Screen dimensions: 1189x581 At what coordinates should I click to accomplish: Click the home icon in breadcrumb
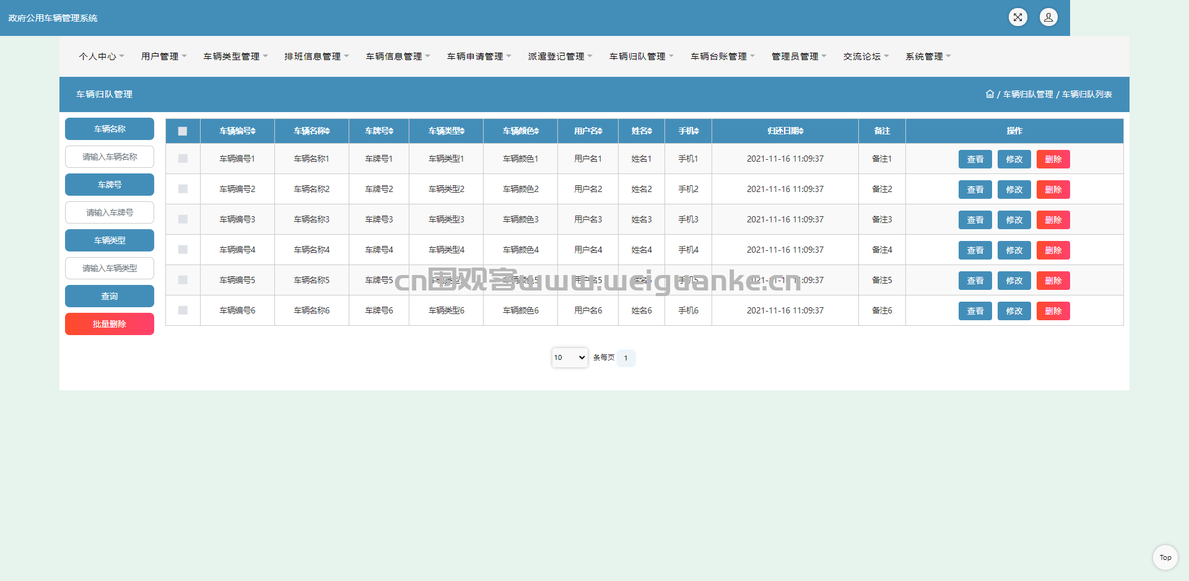pyautogui.click(x=990, y=94)
